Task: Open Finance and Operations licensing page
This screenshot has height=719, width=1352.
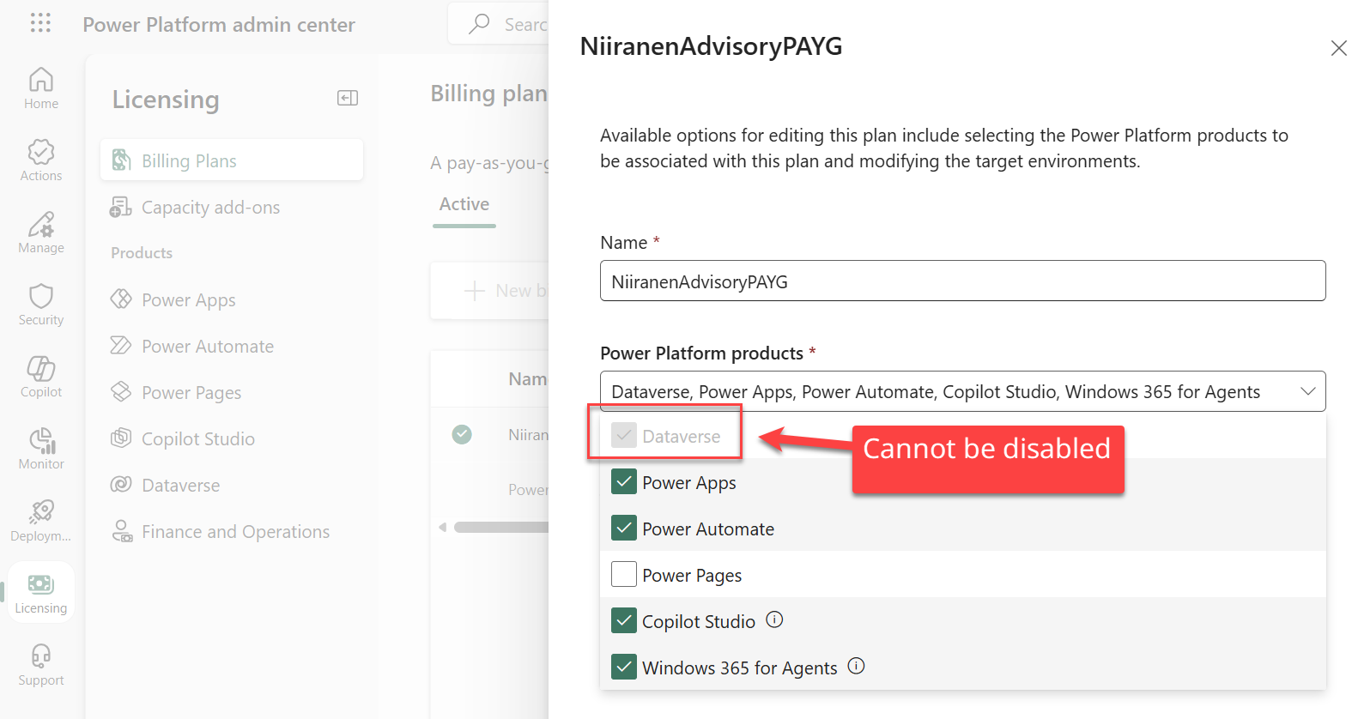Action: click(x=232, y=531)
